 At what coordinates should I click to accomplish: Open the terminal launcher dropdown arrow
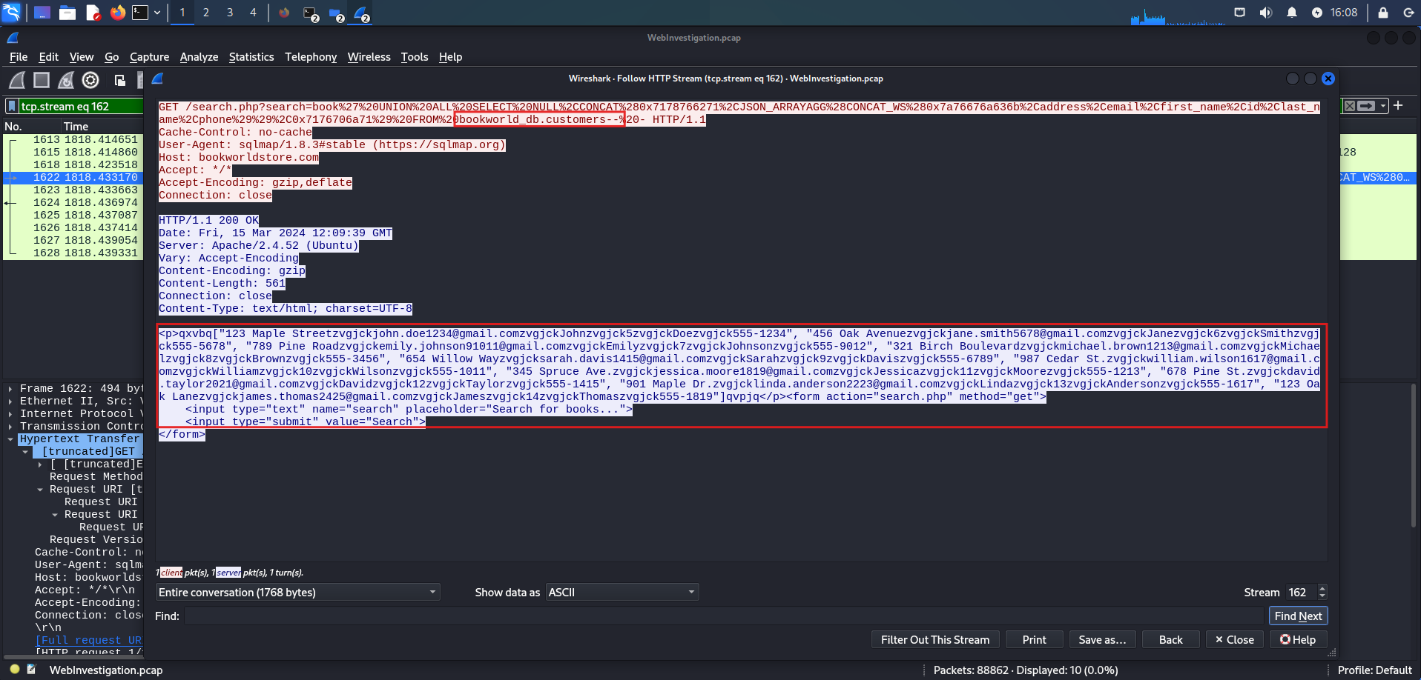157,13
